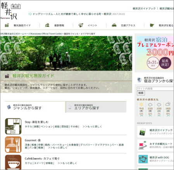Image resolution: width=174 pixels, height=170 pixels.
Task: Click the card icon on ジャンルから探す tab
Action: 9,107
